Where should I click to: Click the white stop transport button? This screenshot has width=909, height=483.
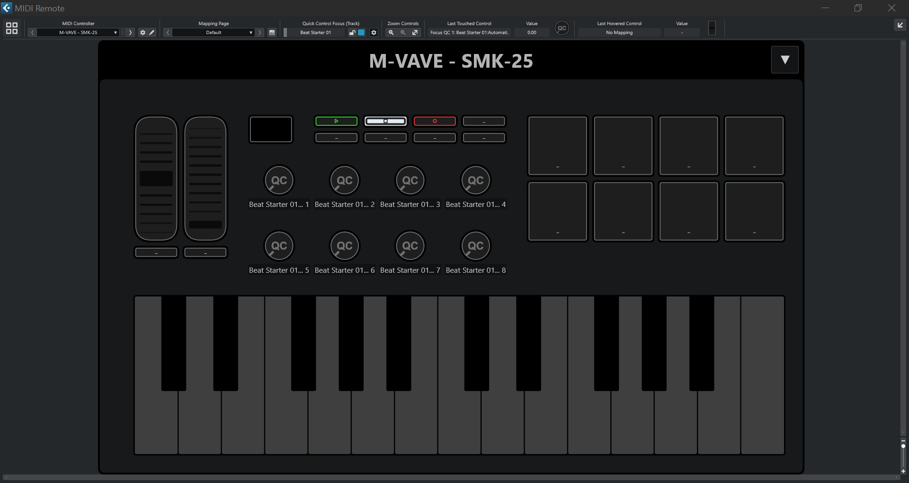386,121
